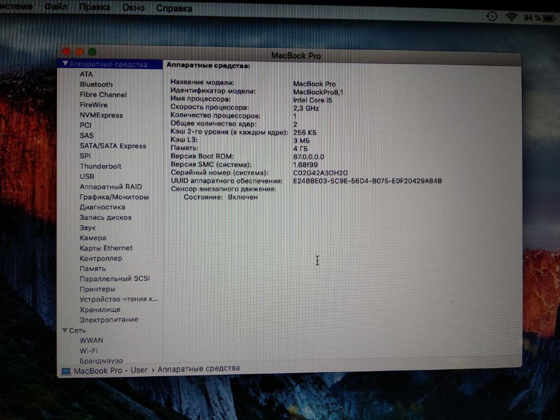560x420 pixels.
Task: Select Fibre Channel in the sidebar
Action: tap(103, 95)
